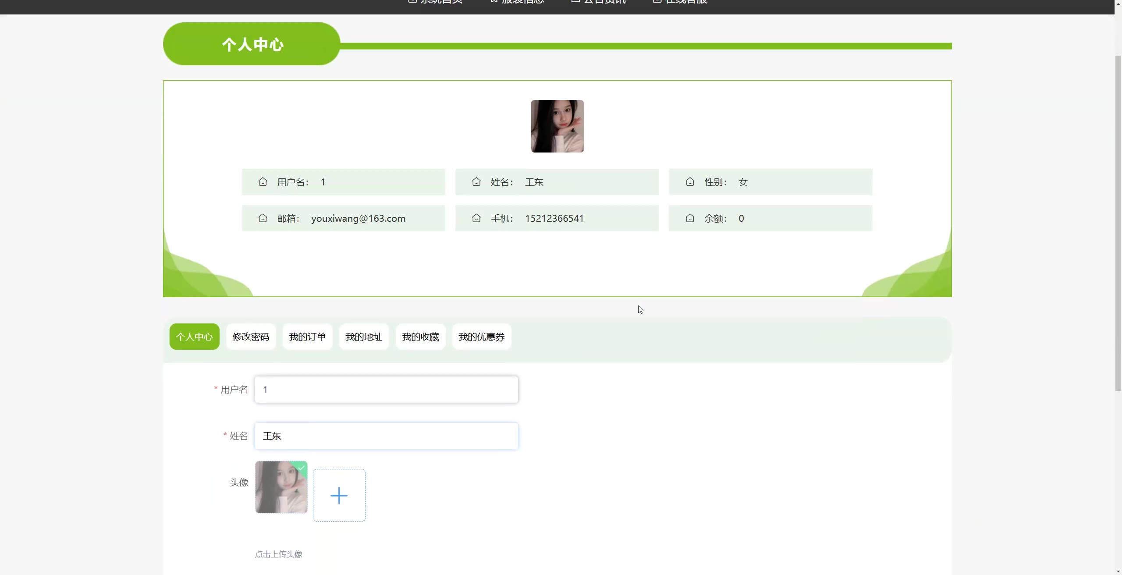
Task: Go to the 我的地址 tab
Action: click(364, 337)
